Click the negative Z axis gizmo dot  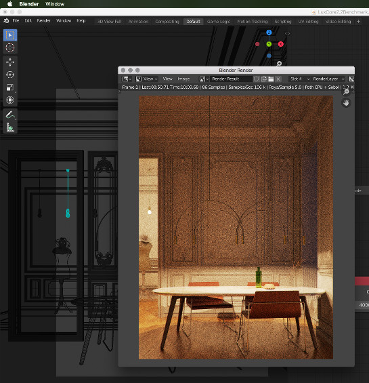pos(269,56)
